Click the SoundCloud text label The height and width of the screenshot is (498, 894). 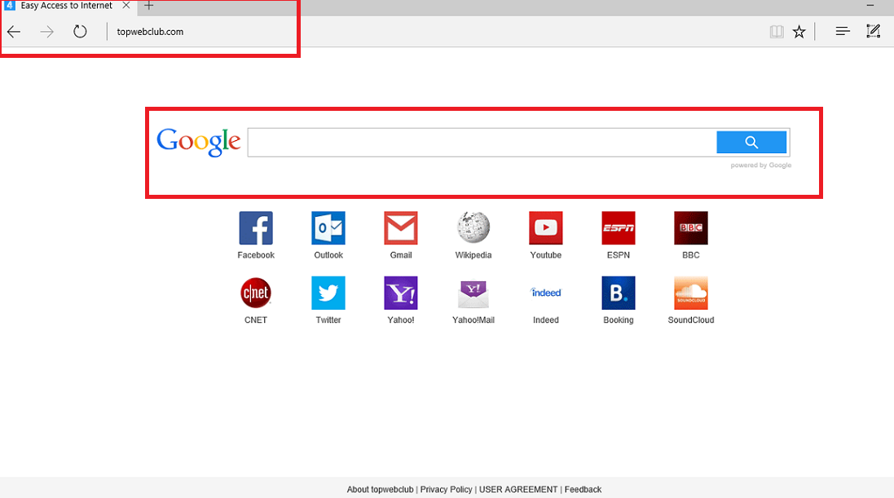coord(691,320)
